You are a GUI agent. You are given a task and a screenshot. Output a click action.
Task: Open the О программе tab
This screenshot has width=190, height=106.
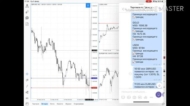[x=79, y=104]
